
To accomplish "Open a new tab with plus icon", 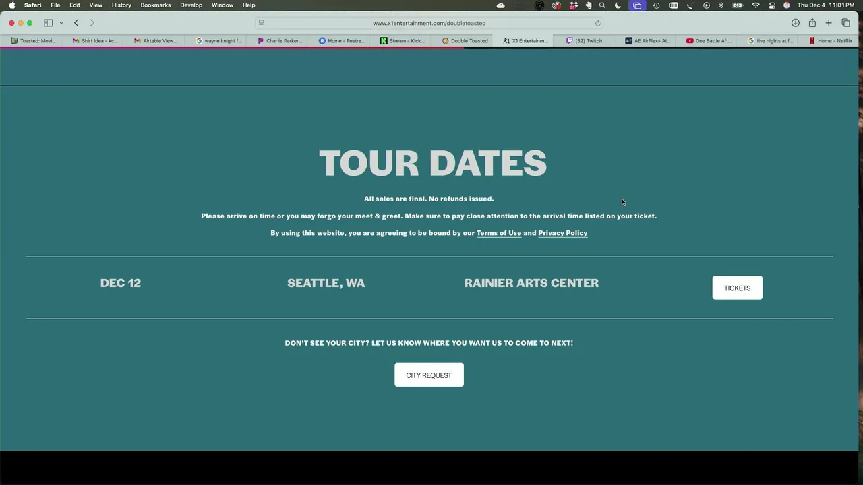I will [829, 23].
